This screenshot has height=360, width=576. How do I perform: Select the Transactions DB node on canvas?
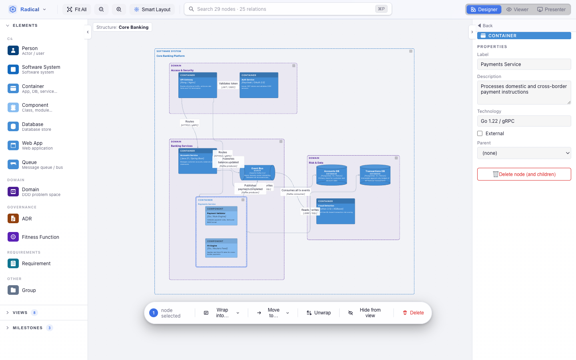coord(375,175)
